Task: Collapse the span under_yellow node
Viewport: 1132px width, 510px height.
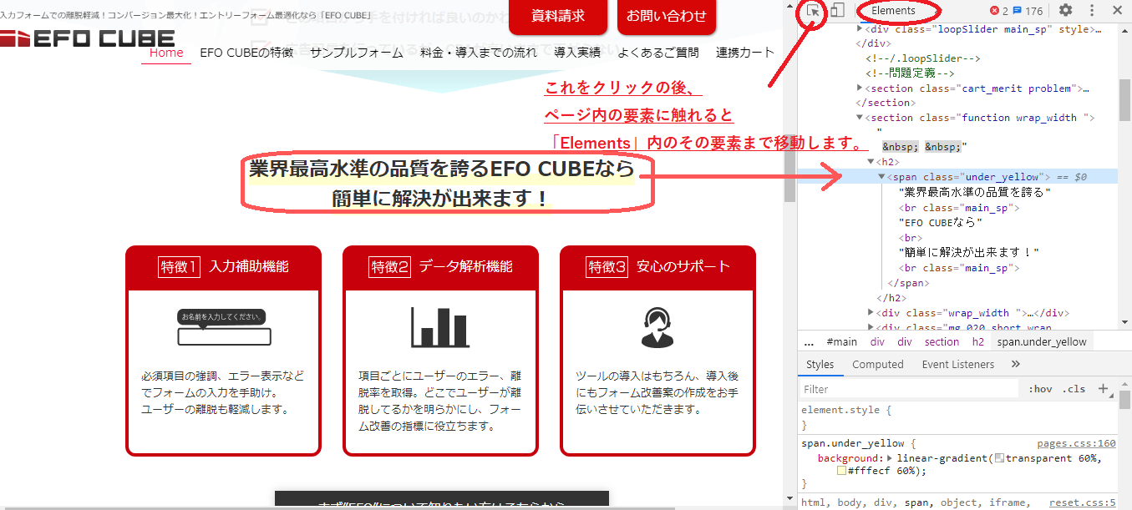Action: [x=881, y=177]
